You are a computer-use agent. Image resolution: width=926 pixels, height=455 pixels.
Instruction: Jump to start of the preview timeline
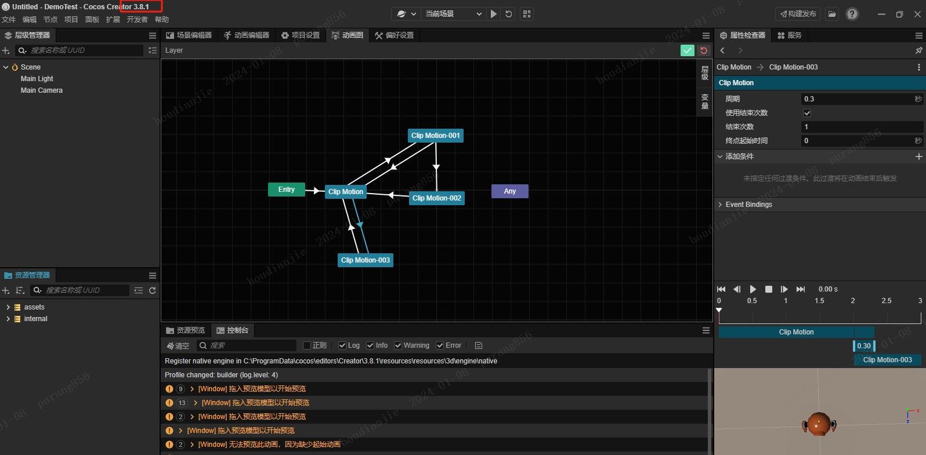(x=721, y=289)
